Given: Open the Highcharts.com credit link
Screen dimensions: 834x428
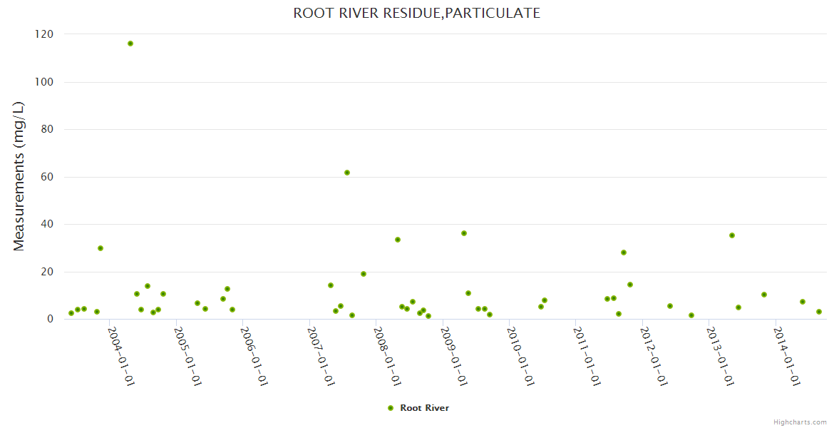Looking at the screenshot, I should pos(800,422).
